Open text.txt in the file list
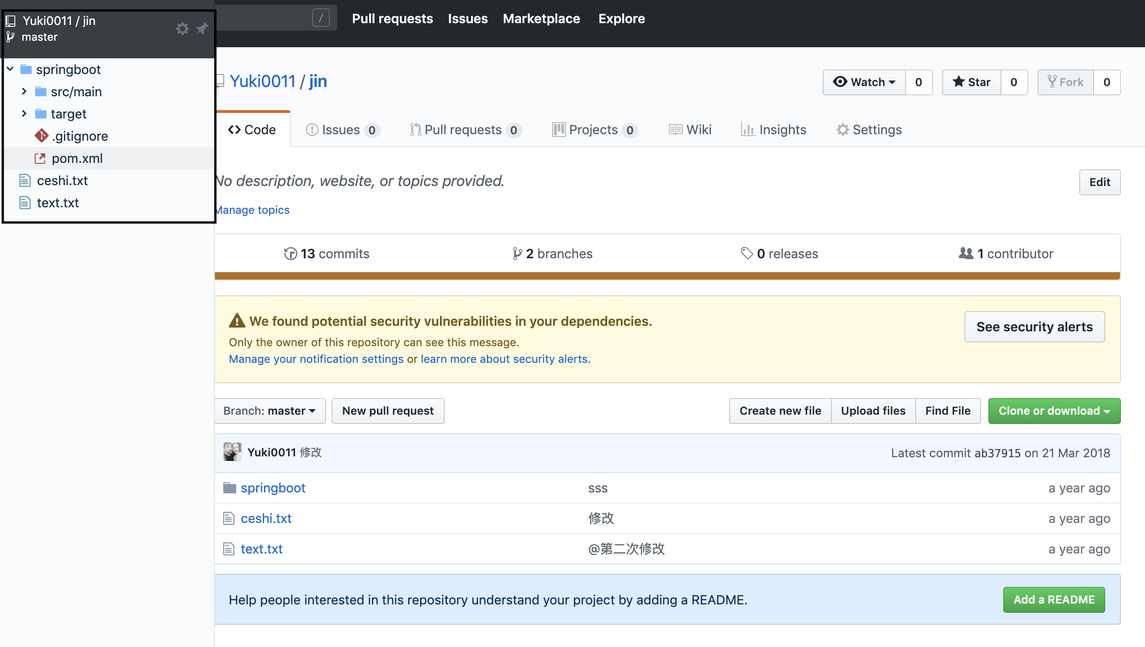 (x=262, y=549)
